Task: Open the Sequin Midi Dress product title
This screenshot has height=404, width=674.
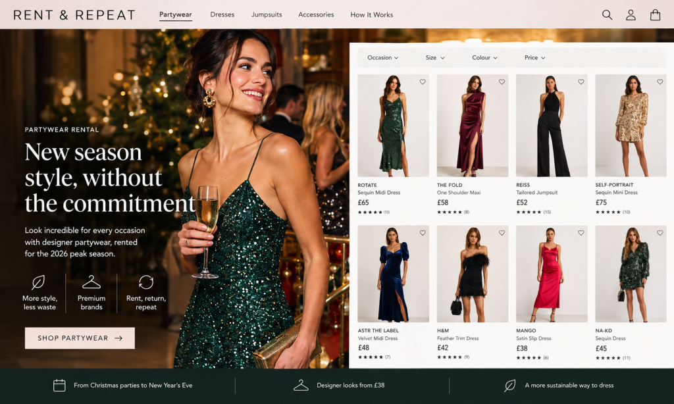Action: click(x=378, y=193)
